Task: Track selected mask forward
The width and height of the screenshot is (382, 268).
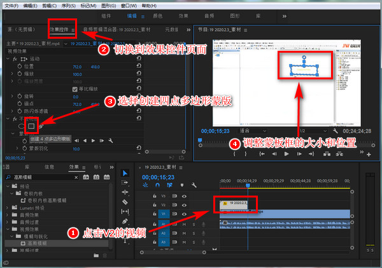Action: click(93, 140)
